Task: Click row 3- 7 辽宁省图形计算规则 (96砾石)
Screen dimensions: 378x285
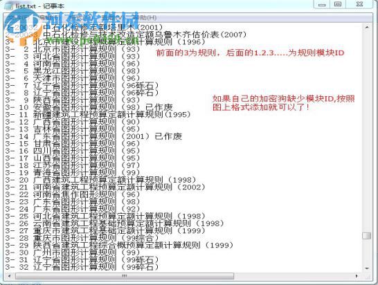Action: pos(82,86)
